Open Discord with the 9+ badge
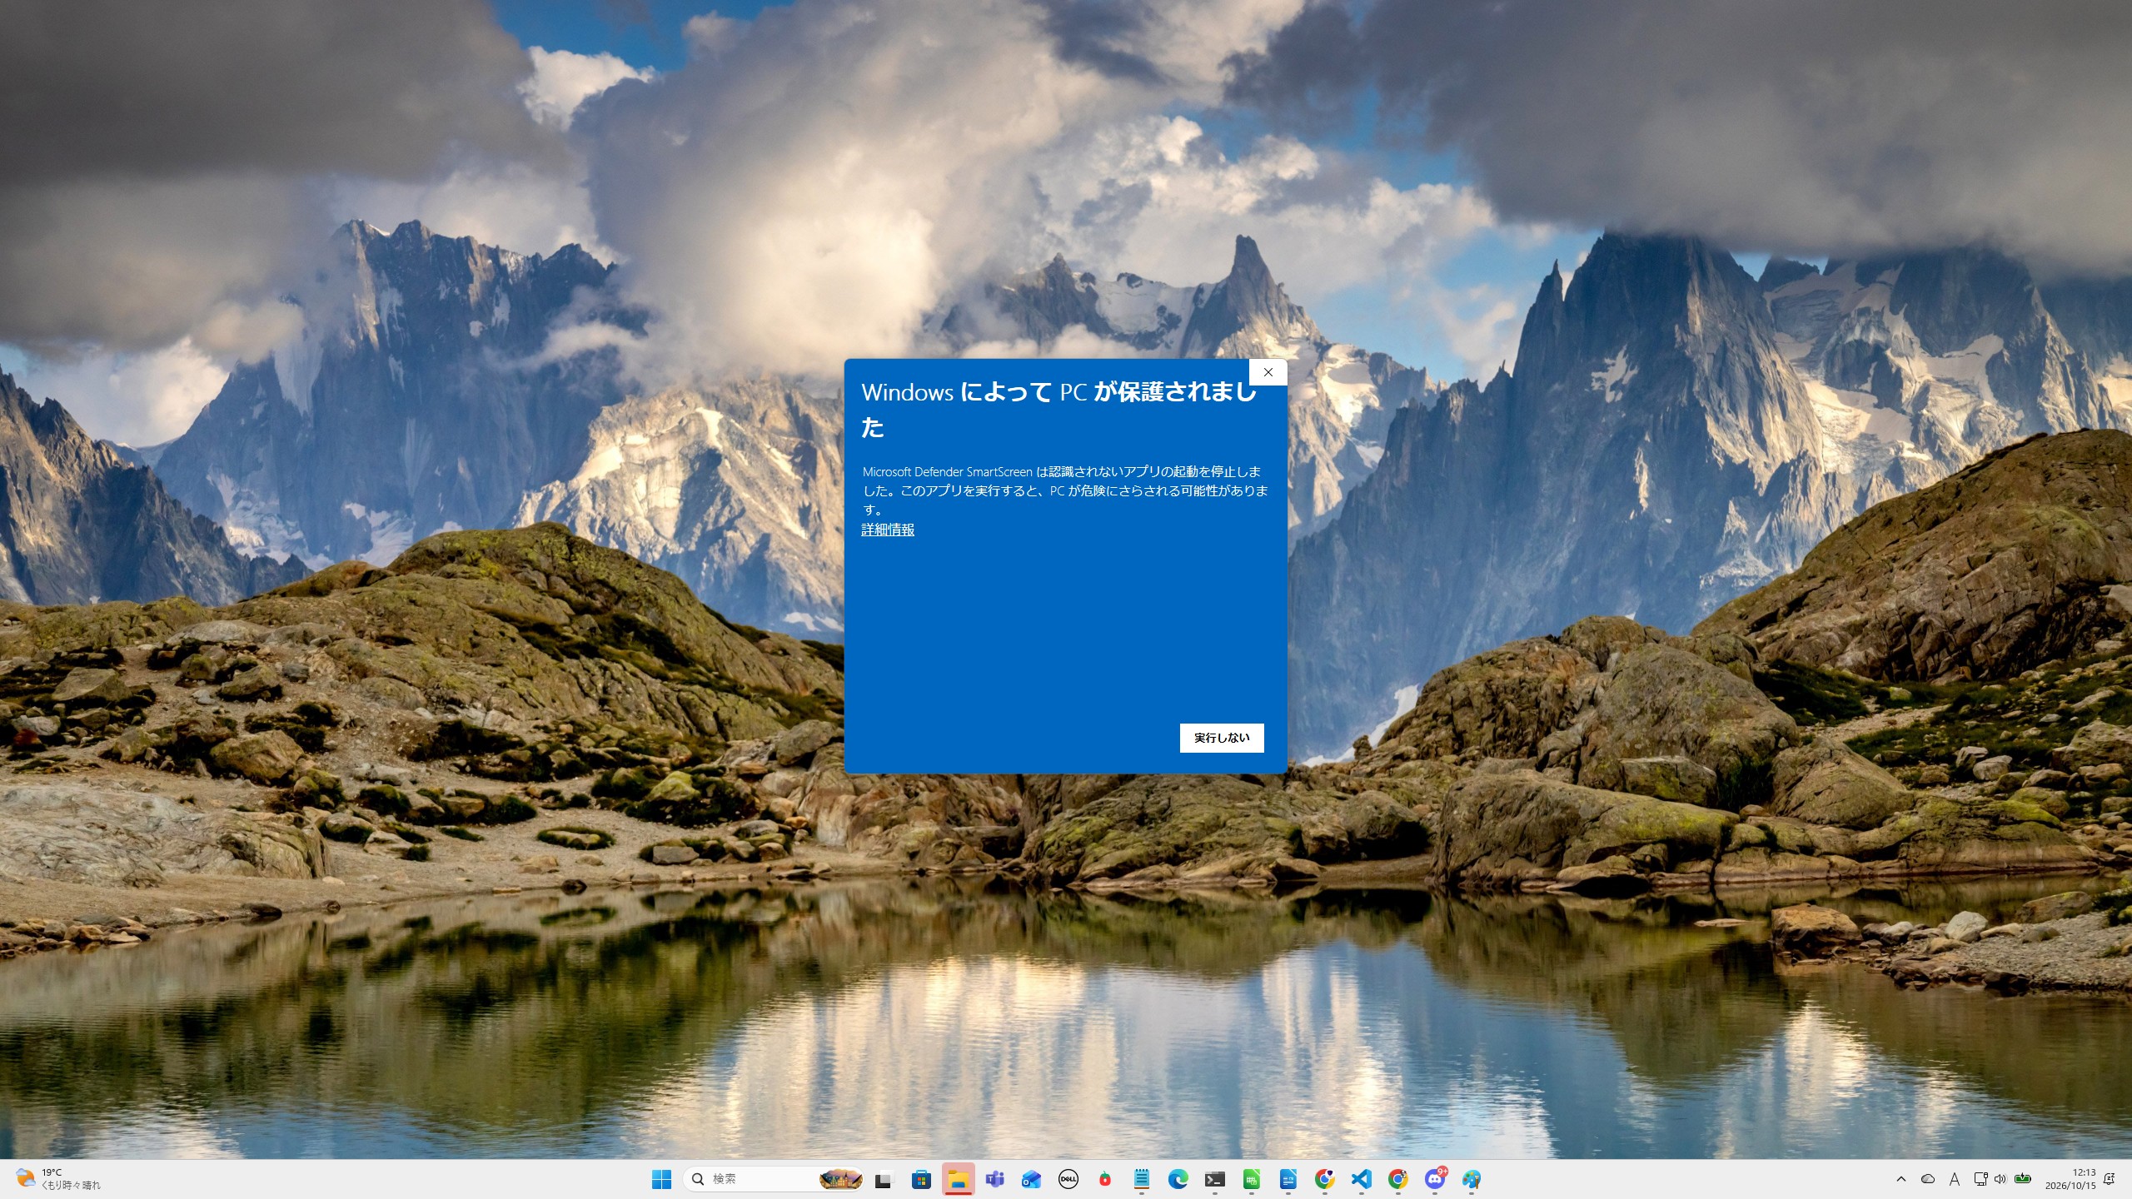The width and height of the screenshot is (2132, 1199). pyautogui.click(x=1435, y=1179)
